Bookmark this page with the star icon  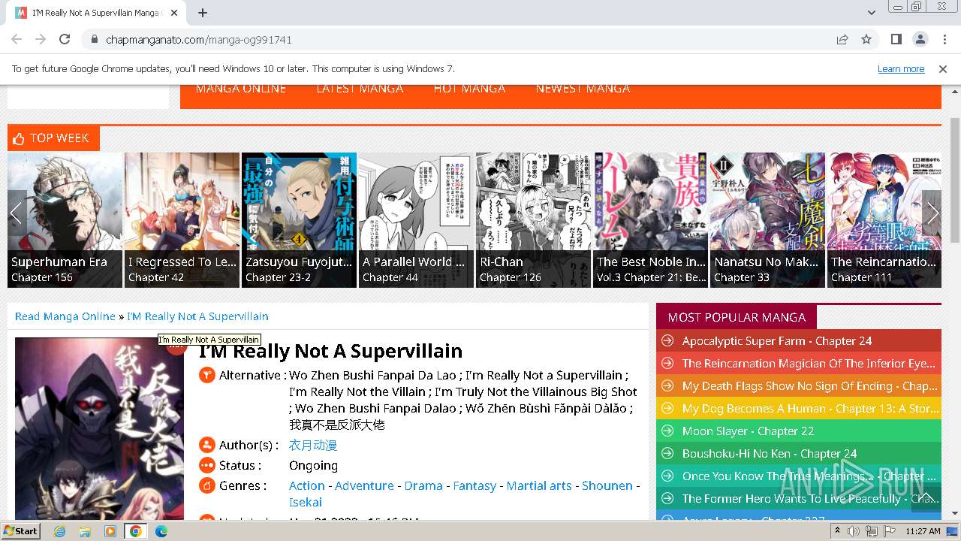click(866, 39)
